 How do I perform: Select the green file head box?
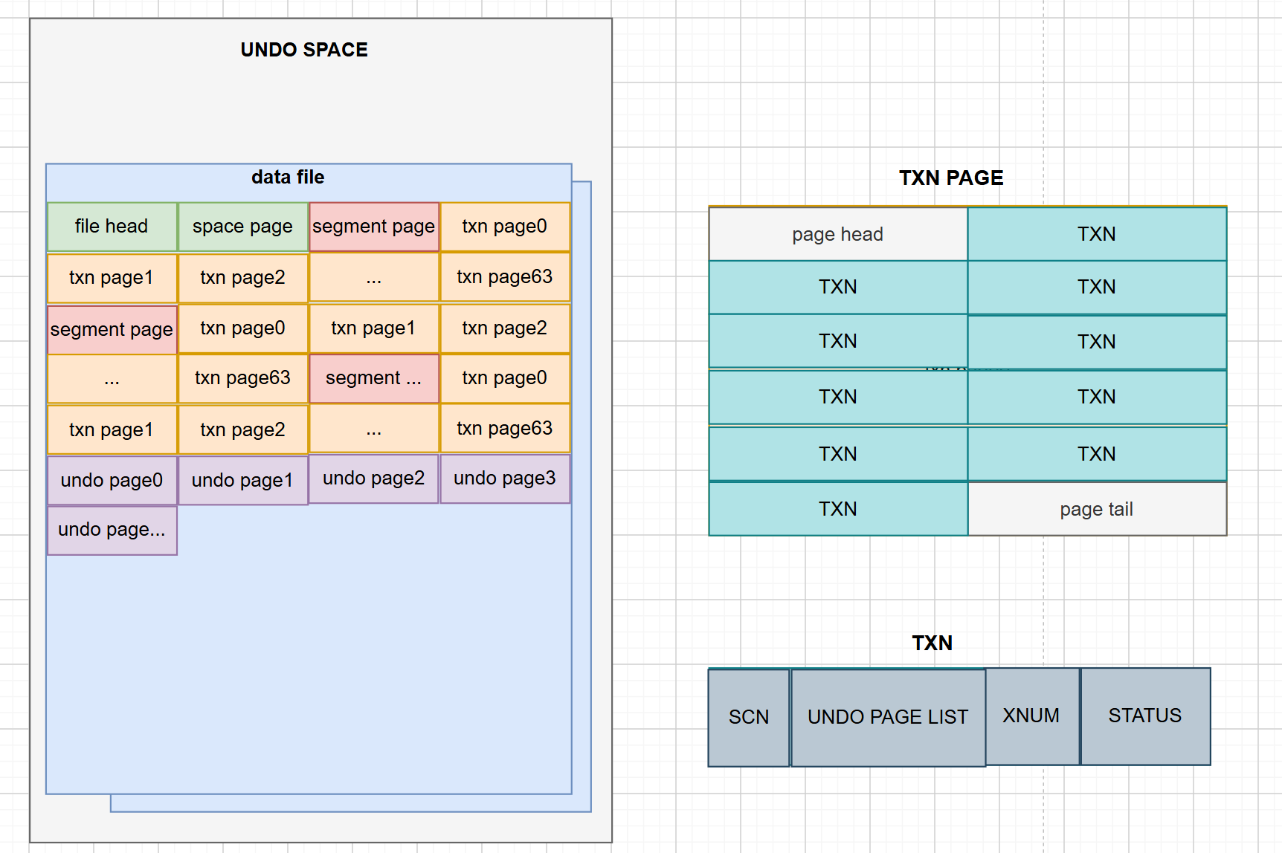pyautogui.click(x=112, y=227)
